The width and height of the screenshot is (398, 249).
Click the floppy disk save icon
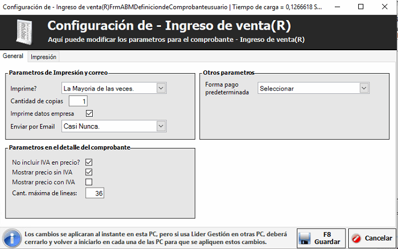pos(306,238)
